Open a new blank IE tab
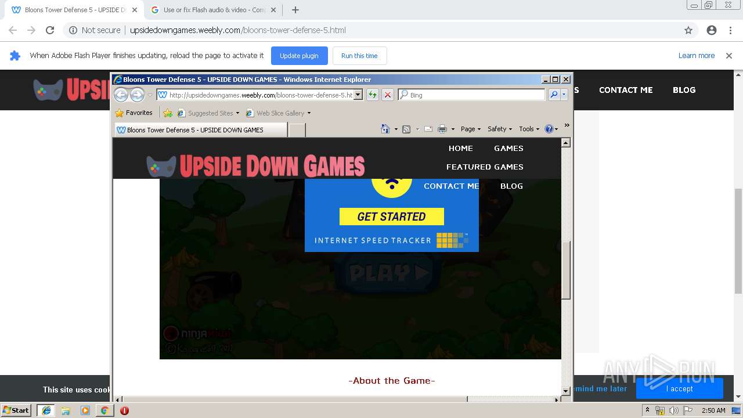The image size is (743, 418). pyautogui.click(x=297, y=129)
